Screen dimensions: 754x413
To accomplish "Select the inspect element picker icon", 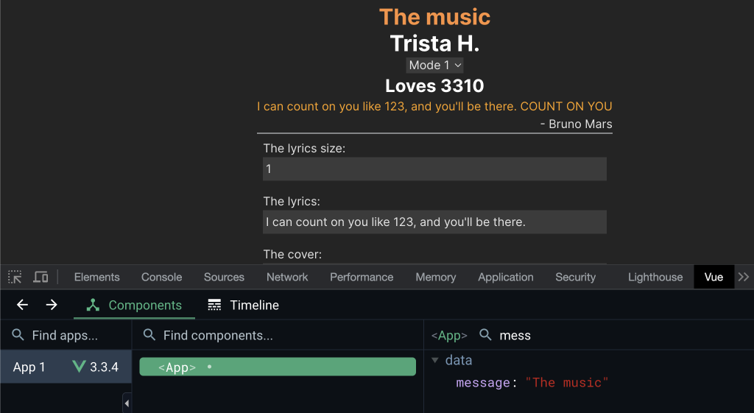I will (x=15, y=277).
